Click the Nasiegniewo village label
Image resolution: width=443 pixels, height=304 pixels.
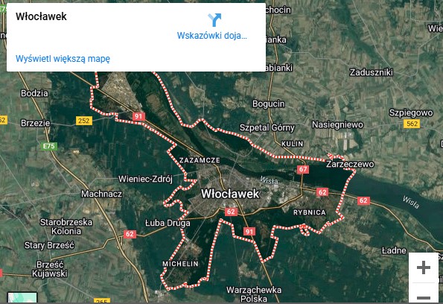tap(337, 124)
